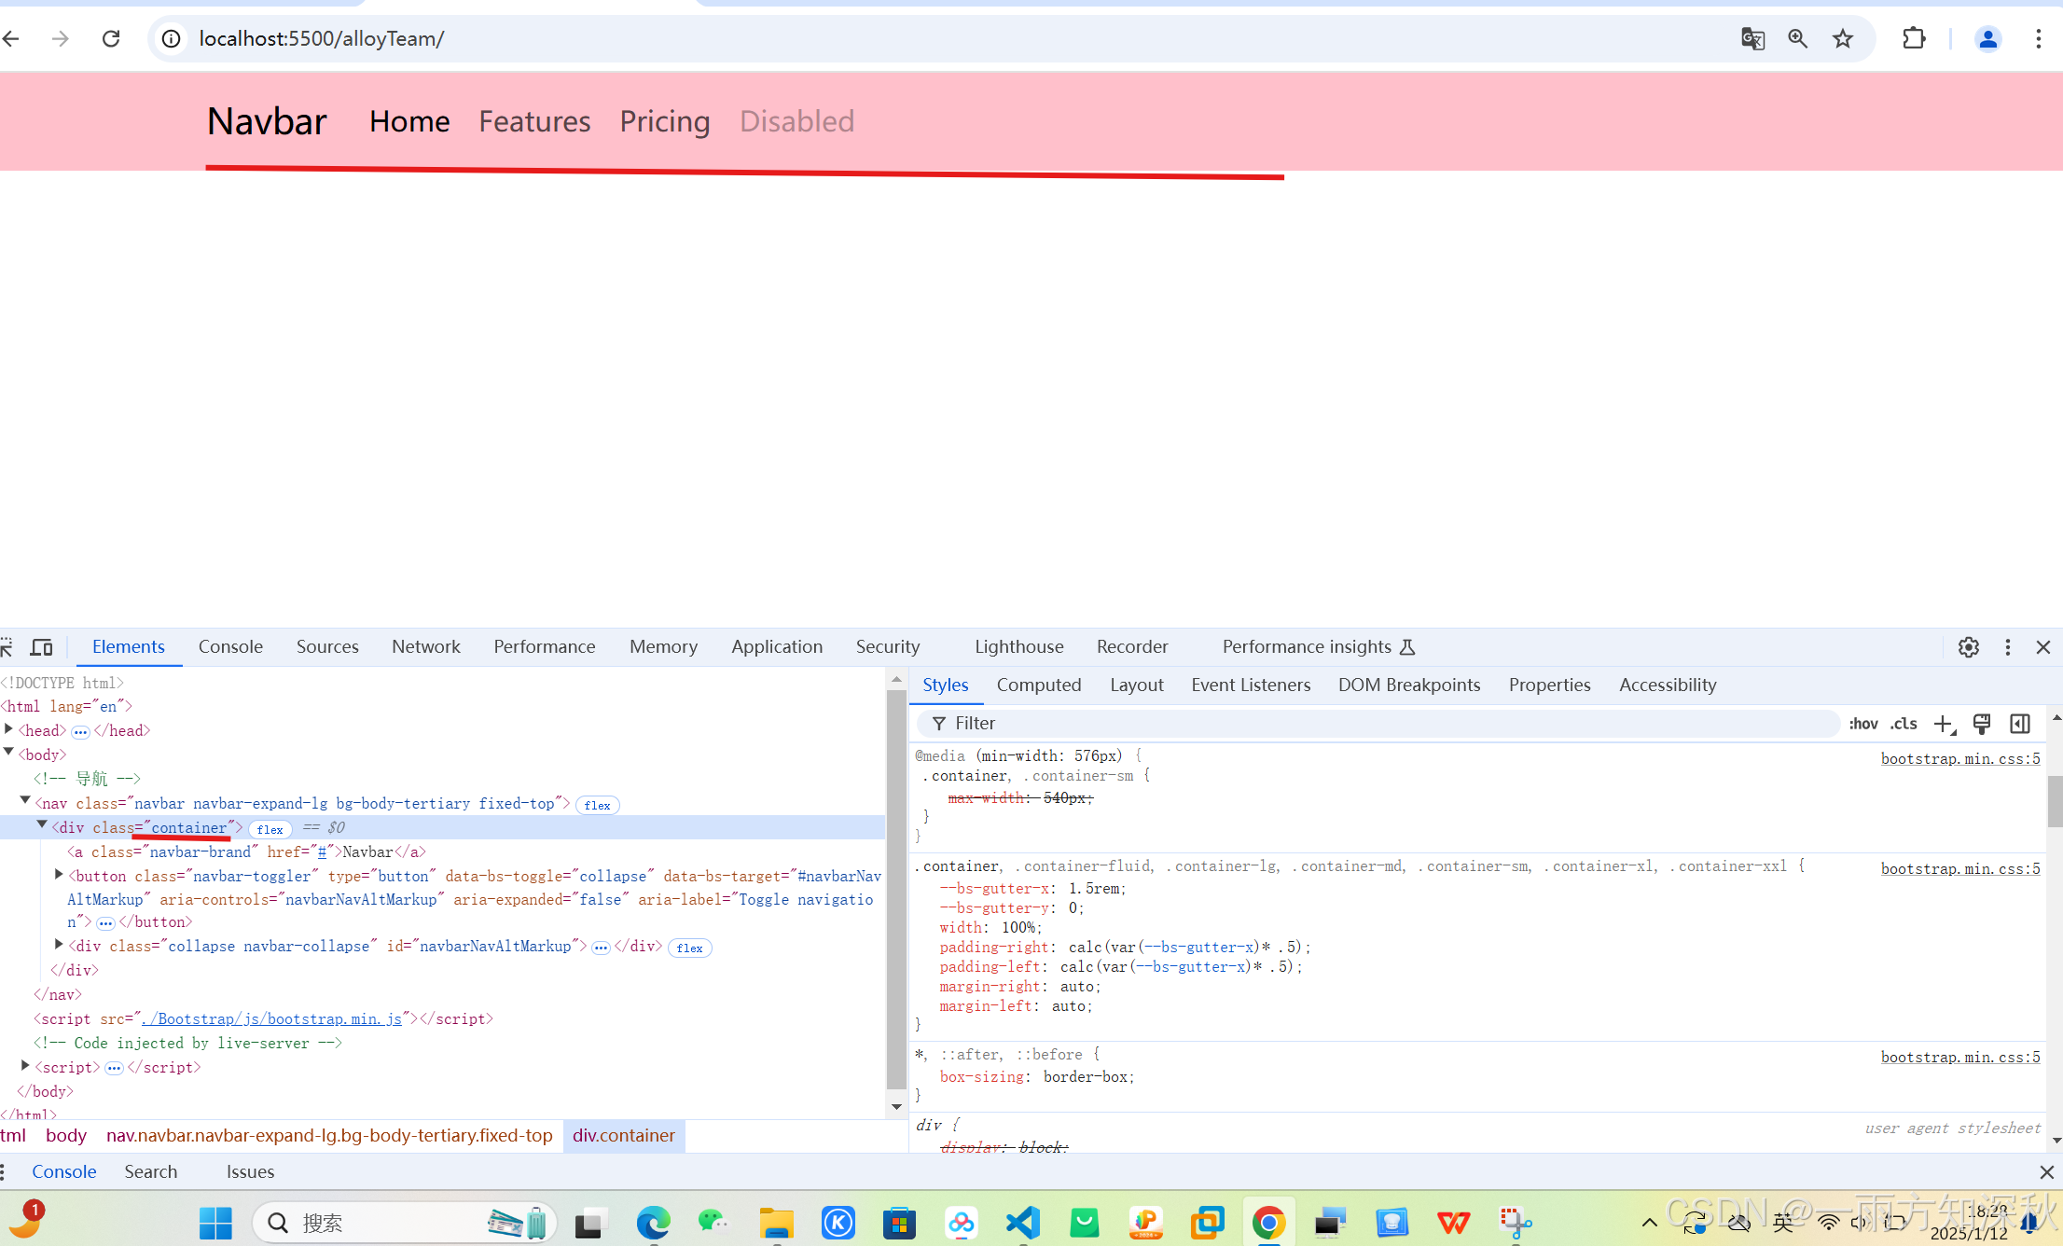Reload the localhost page
2063x1246 pixels.
tap(111, 38)
